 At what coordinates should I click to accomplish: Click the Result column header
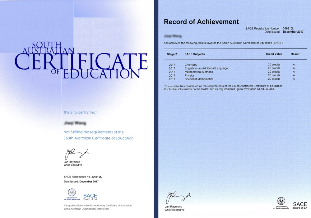[295, 54]
